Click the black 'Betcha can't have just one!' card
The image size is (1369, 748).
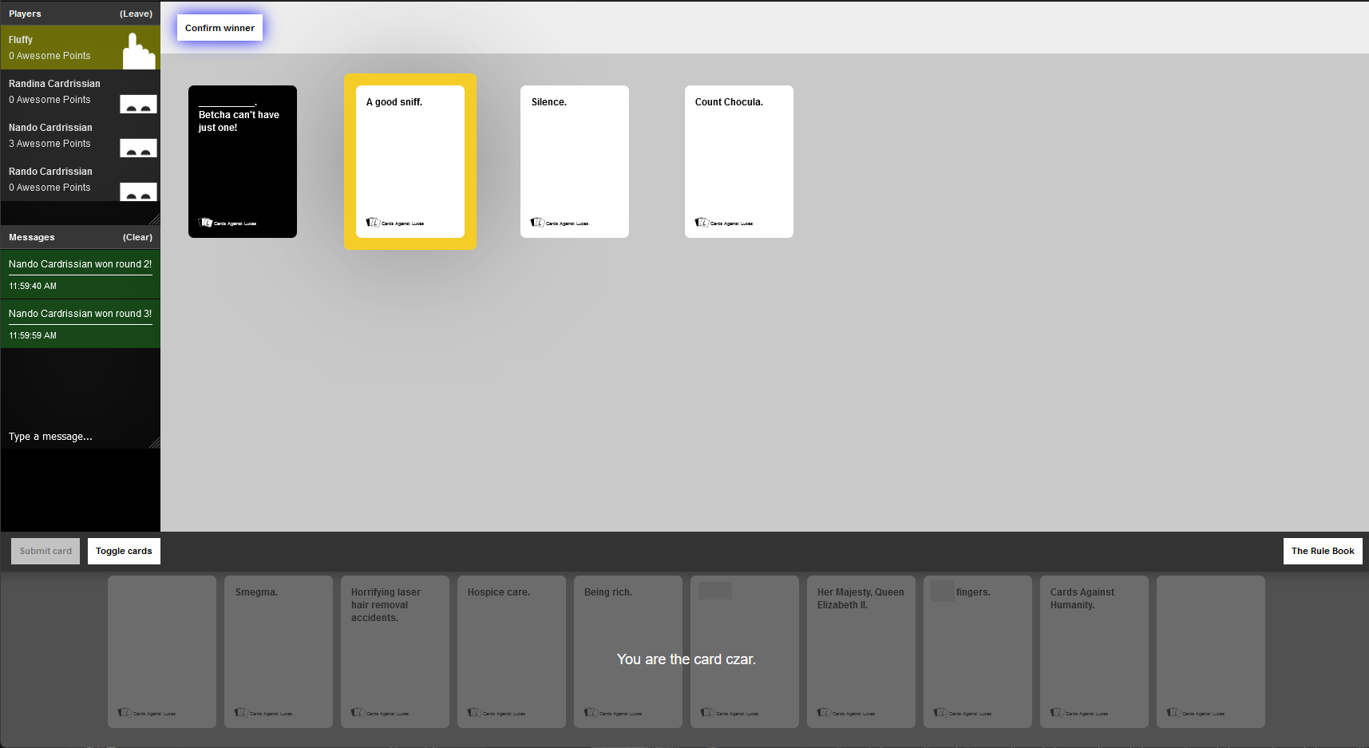(242, 161)
